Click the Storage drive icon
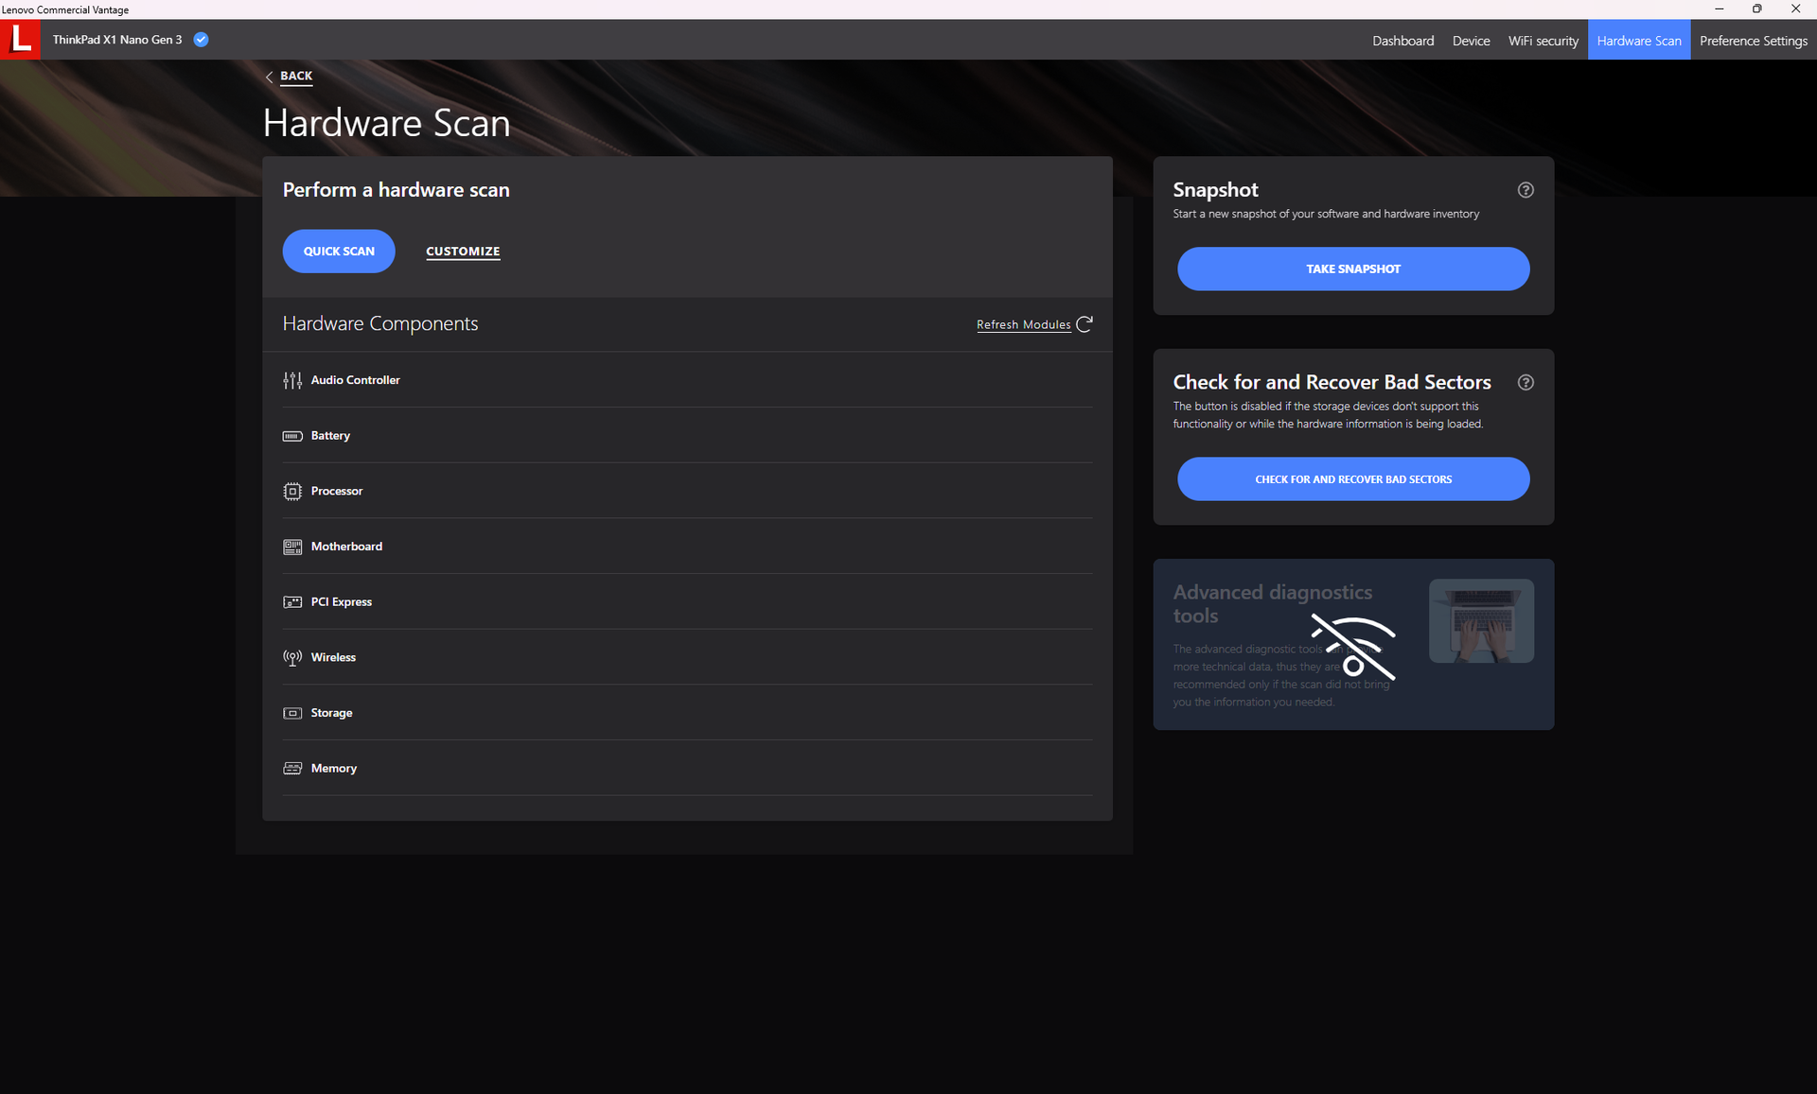The width and height of the screenshot is (1817, 1094). pyautogui.click(x=292, y=713)
